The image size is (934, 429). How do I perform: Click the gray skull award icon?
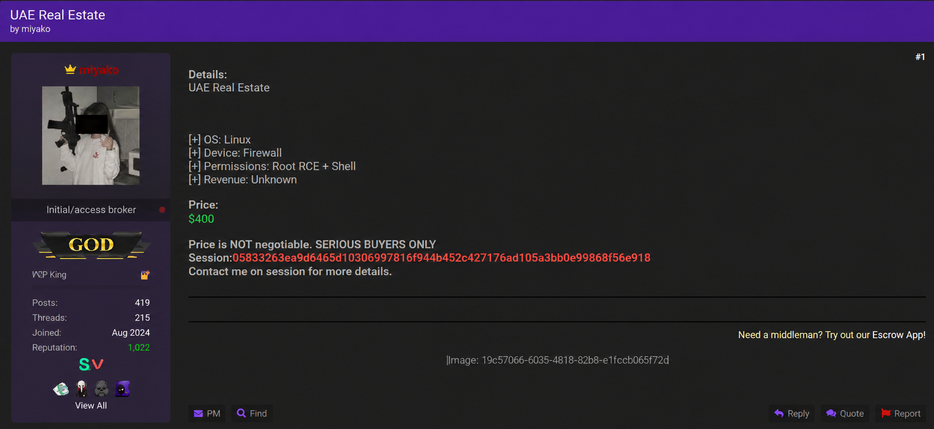coord(101,389)
